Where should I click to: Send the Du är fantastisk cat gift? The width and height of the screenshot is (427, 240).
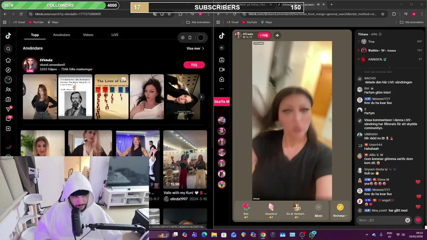pyautogui.click(x=296, y=210)
